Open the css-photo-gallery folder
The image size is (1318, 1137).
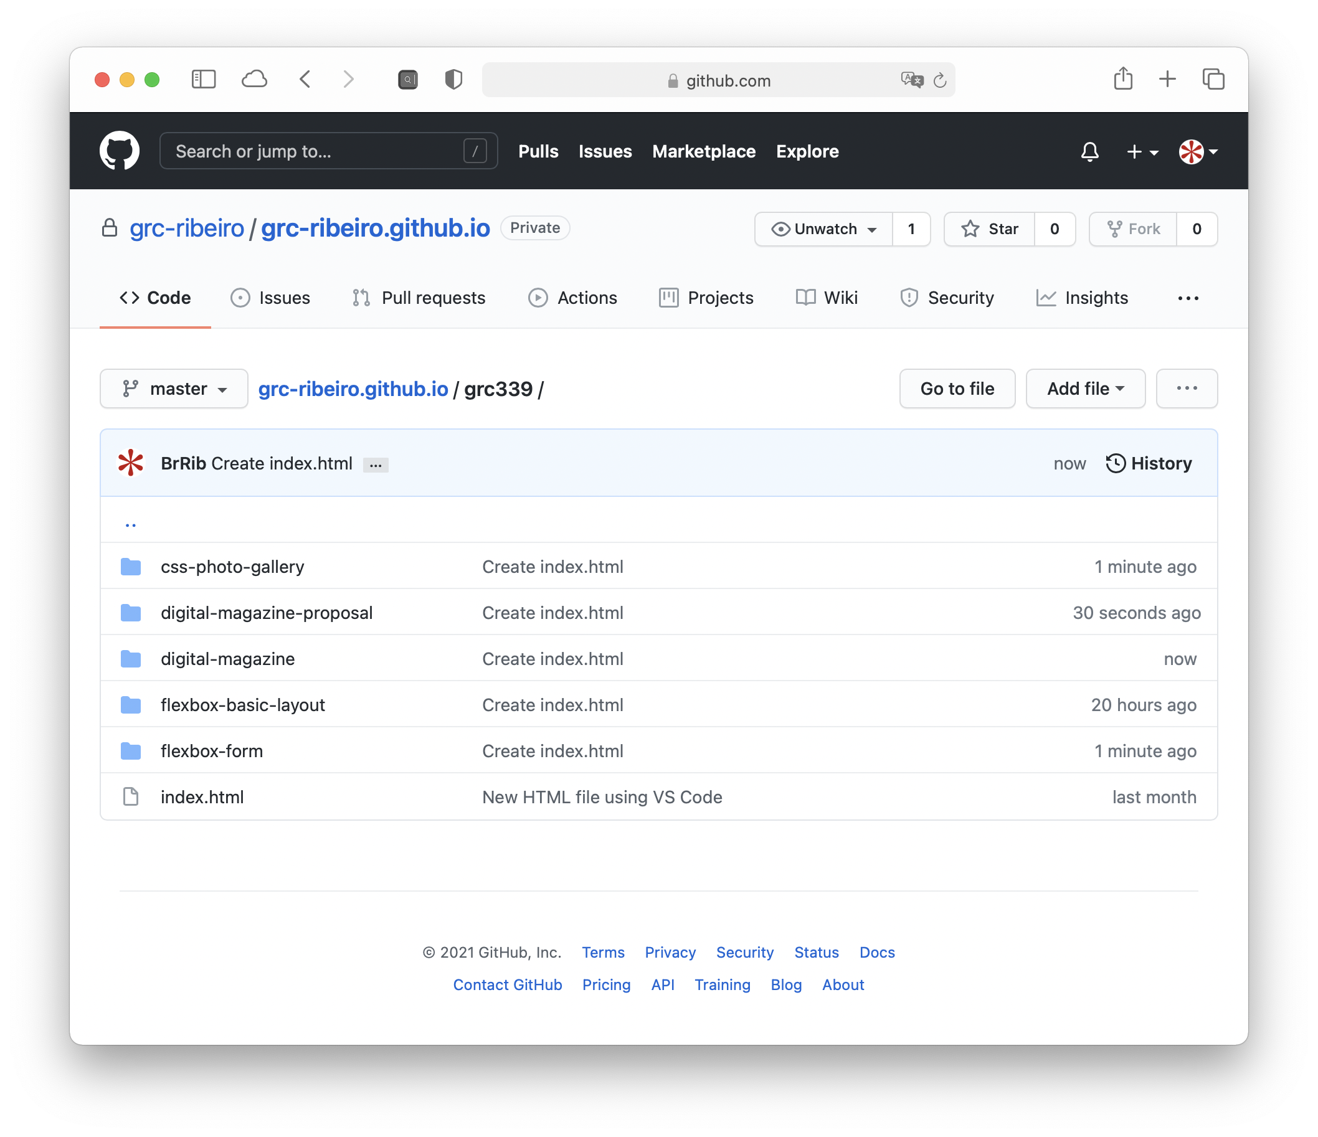click(x=232, y=567)
